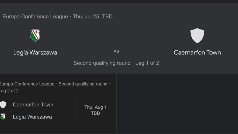The height and width of the screenshot is (134, 238).
Task: Click the Legia Warszawa crest in main match header
Action: coord(35,36)
